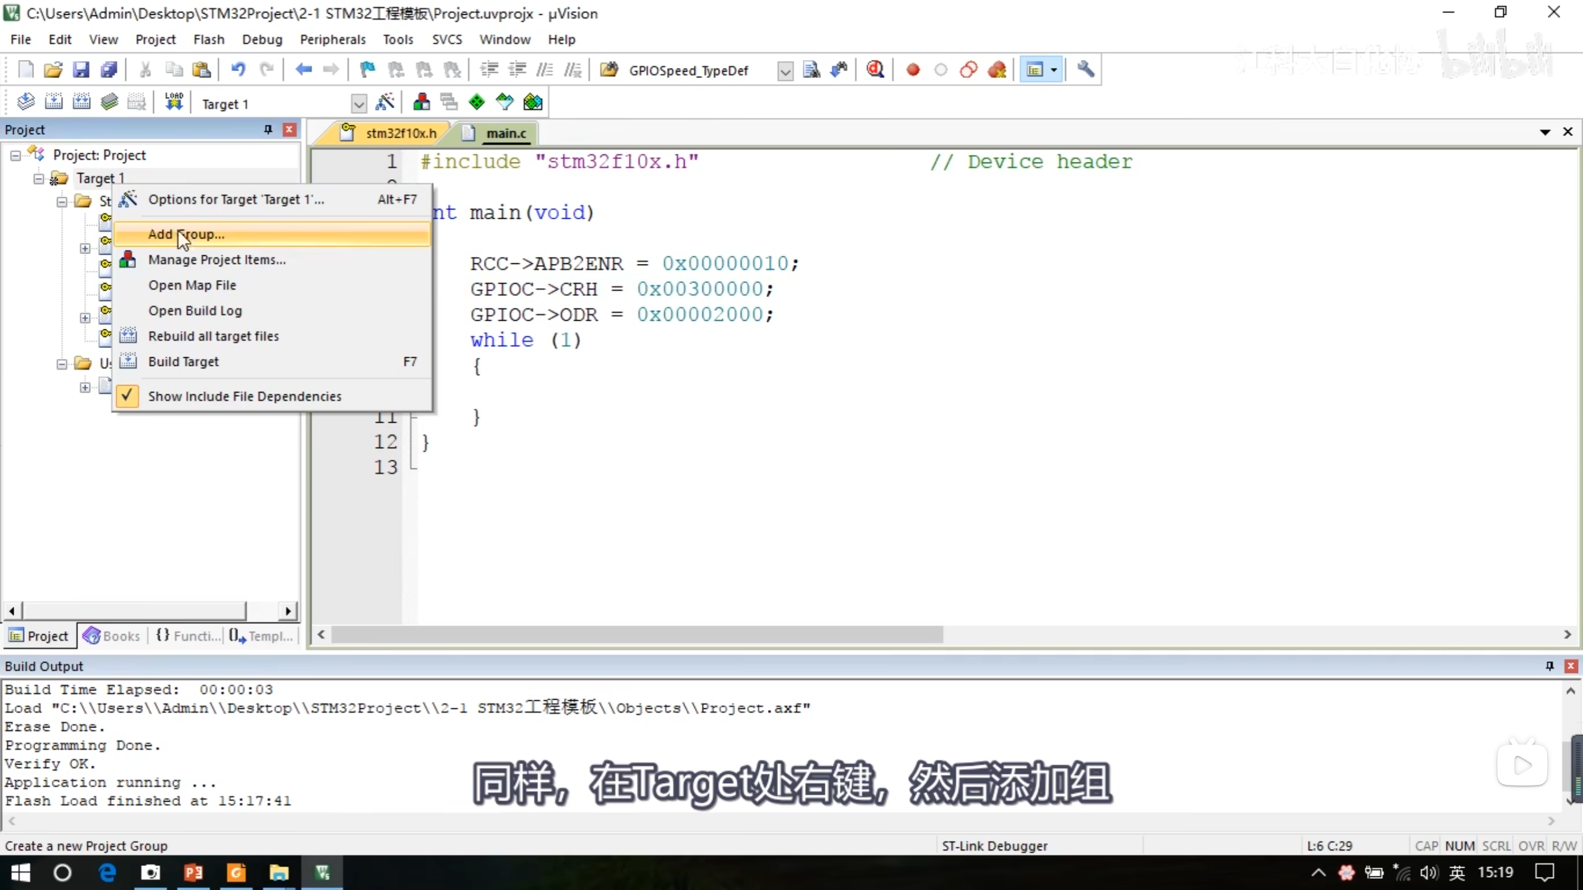Open the Target 1 selection dropdown
The image size is (1583, 890).
(359, 104)
